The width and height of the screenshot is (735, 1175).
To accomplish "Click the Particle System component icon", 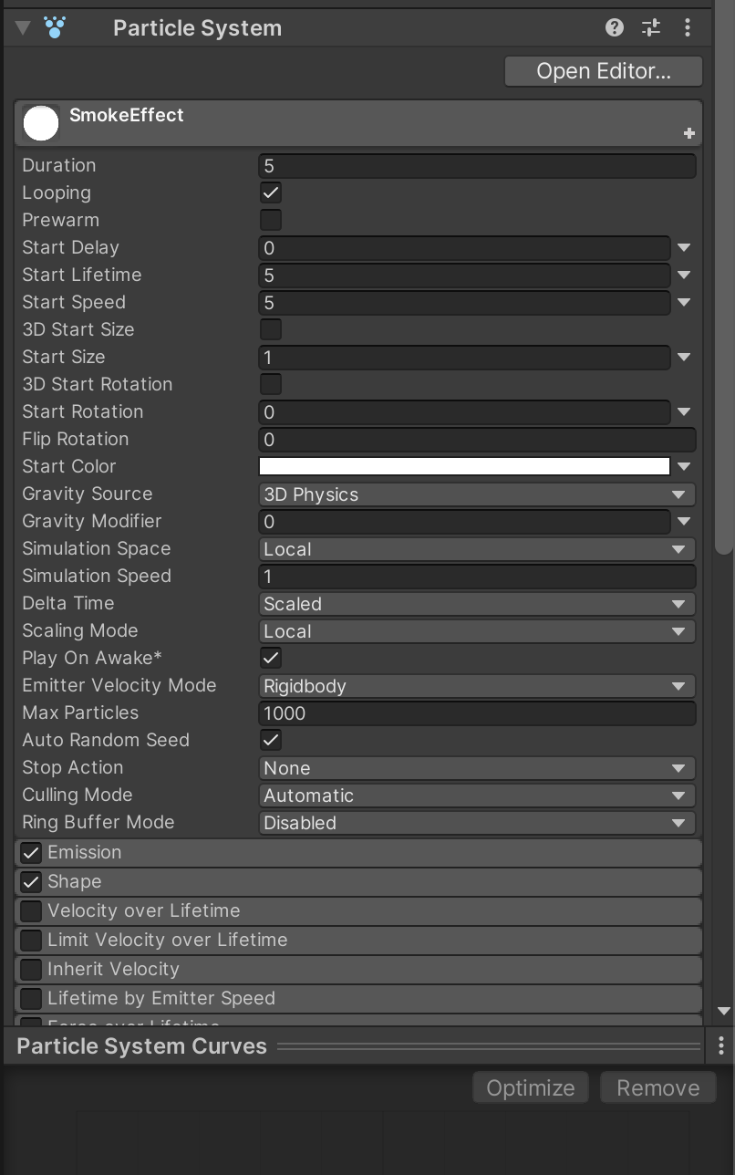I will pos(56,28).
